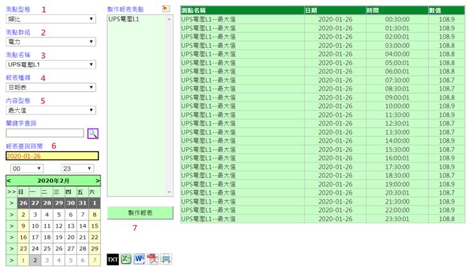Open the end hour dropdown showing 23
Viewport: 469px width, 267px height.
click(x=77, y=168)
